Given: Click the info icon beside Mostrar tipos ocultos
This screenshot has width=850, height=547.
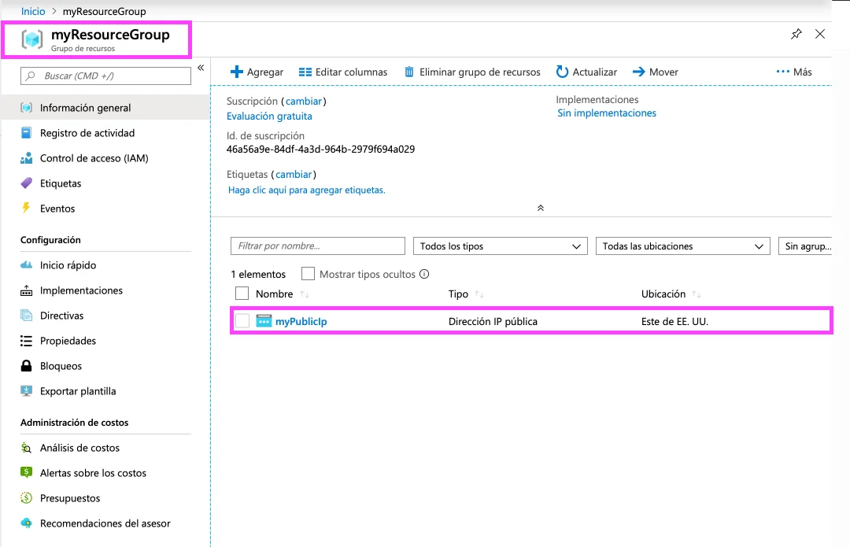Looking at the screenshot, I should (424, 275).
